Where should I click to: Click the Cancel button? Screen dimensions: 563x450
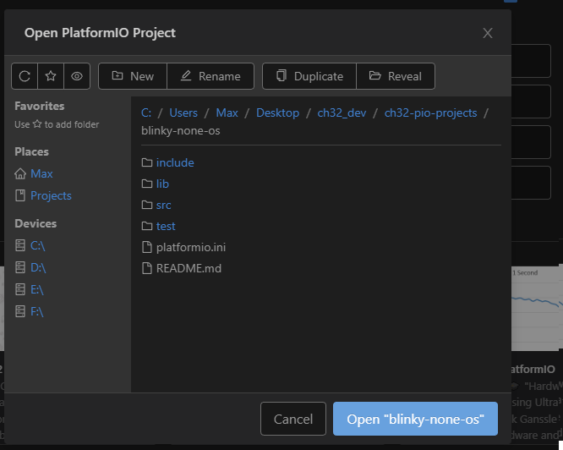coord(293,419)
